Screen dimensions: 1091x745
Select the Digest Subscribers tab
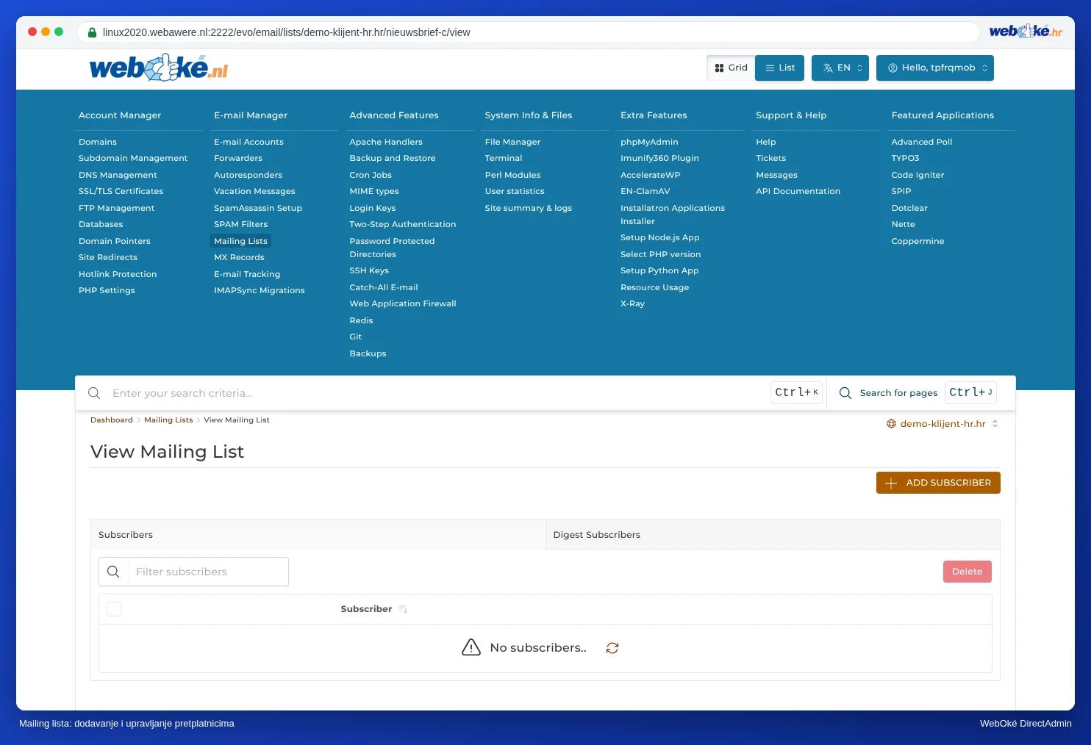click(x=773, y=535)
